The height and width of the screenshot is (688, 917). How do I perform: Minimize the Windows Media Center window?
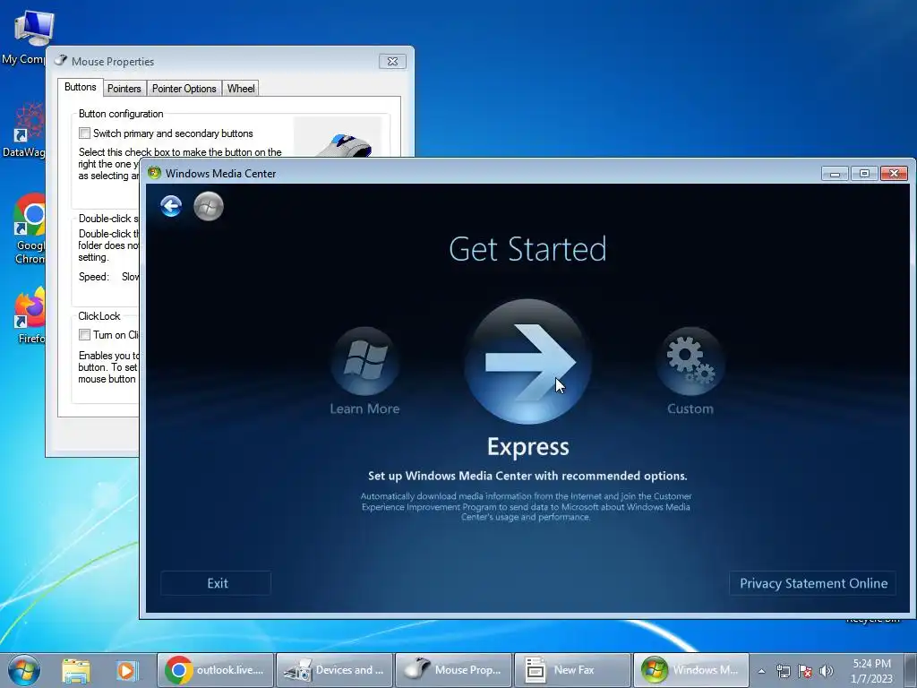coord(835,173)
